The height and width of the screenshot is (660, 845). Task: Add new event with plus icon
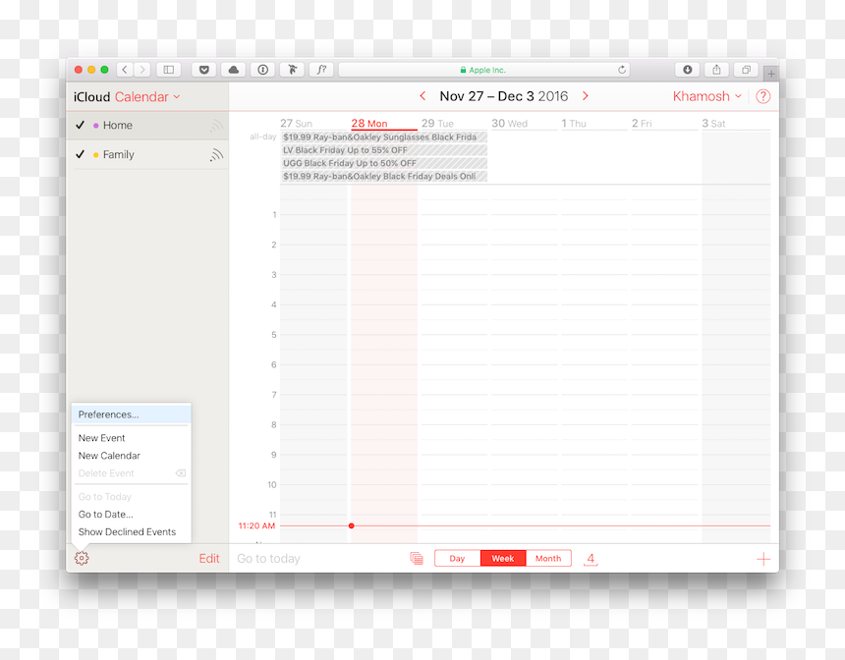(763, 559)
